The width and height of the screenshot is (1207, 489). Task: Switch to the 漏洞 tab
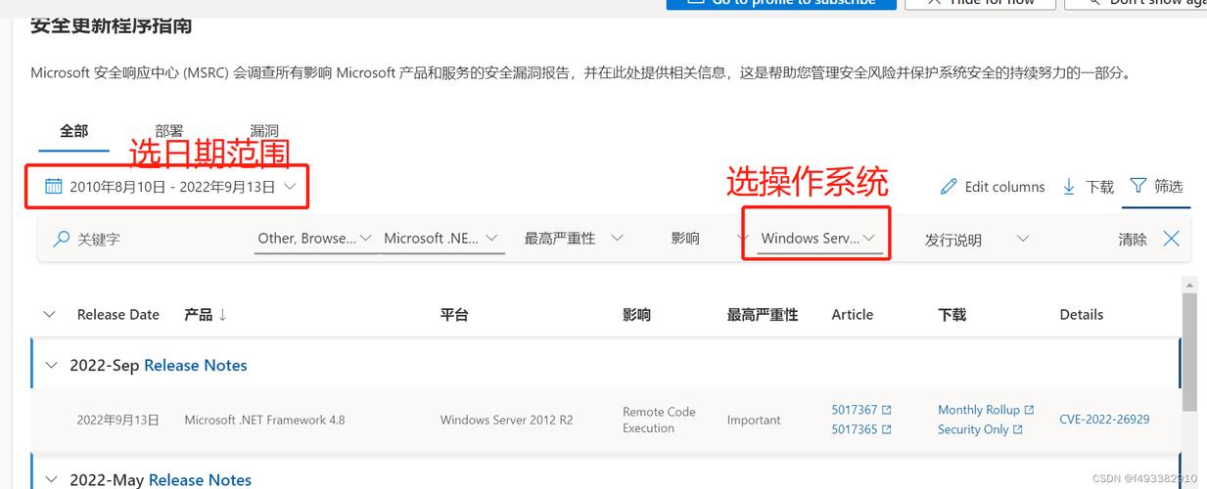coord(263,131)
